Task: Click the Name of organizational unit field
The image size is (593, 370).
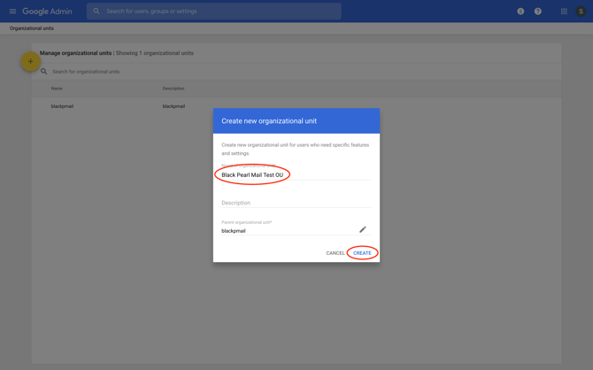Action: [x=296, y=174]
